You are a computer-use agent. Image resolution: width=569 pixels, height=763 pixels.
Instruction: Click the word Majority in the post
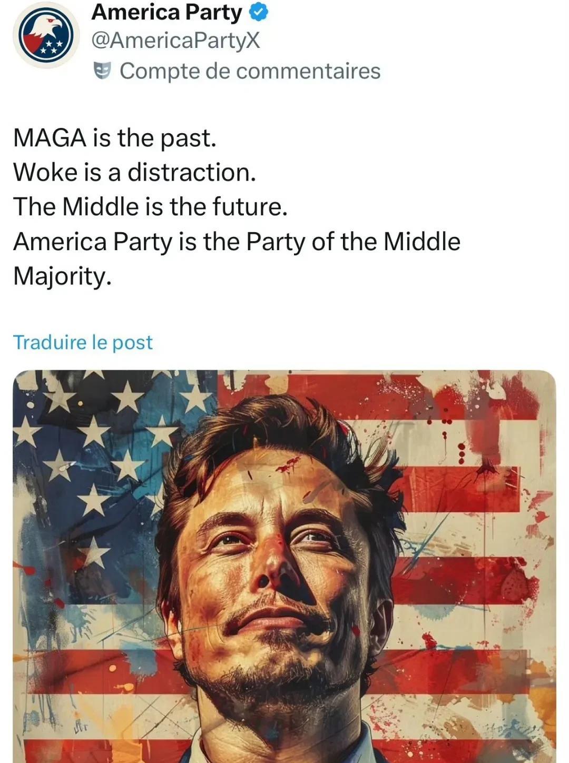coord(62,276)
